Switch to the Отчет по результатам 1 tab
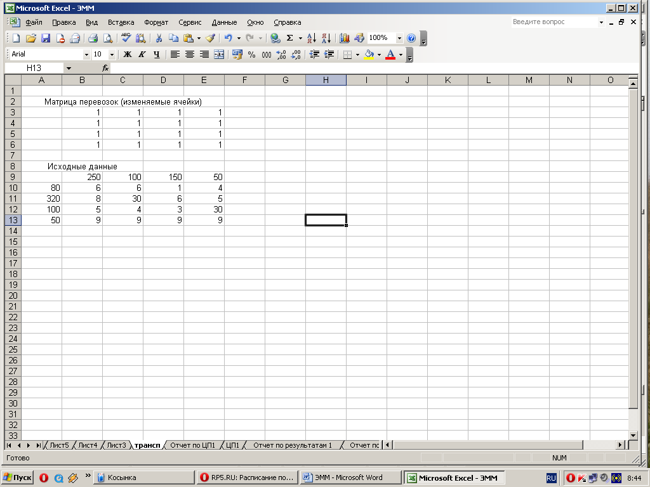This screenshot has height=487, width=650. pos(293,445)
